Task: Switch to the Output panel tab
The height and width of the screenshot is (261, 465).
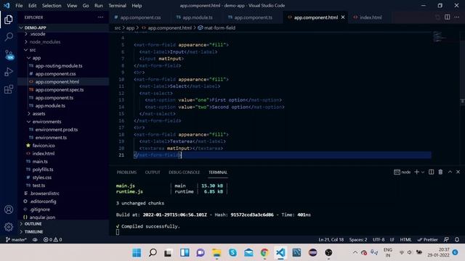Action: coord(153,173)
